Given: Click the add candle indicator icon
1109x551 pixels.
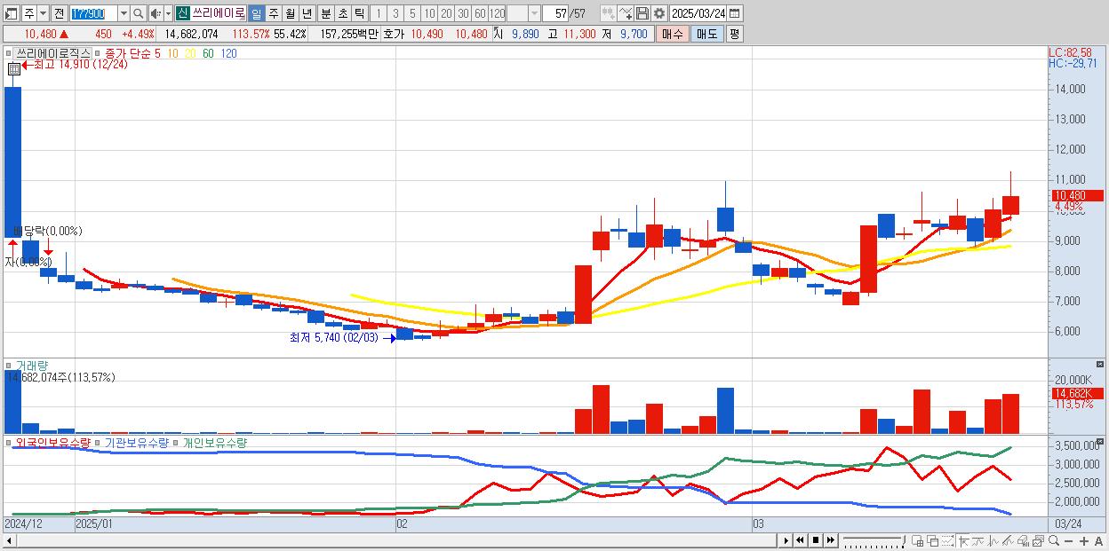Looking at the screenshot, I should (x=609, y=13).
